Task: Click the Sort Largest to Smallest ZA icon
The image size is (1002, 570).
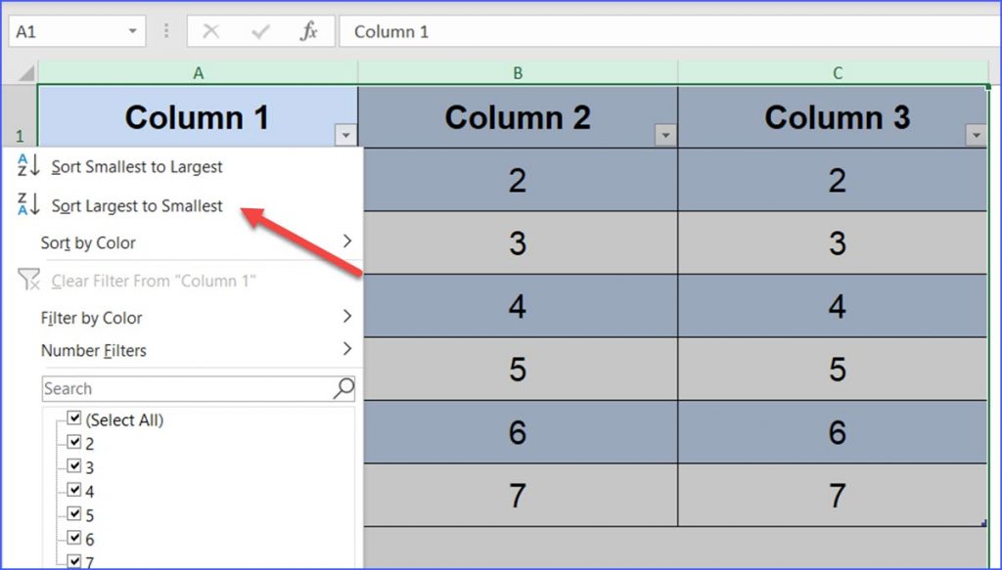Action: pos(23,205)
